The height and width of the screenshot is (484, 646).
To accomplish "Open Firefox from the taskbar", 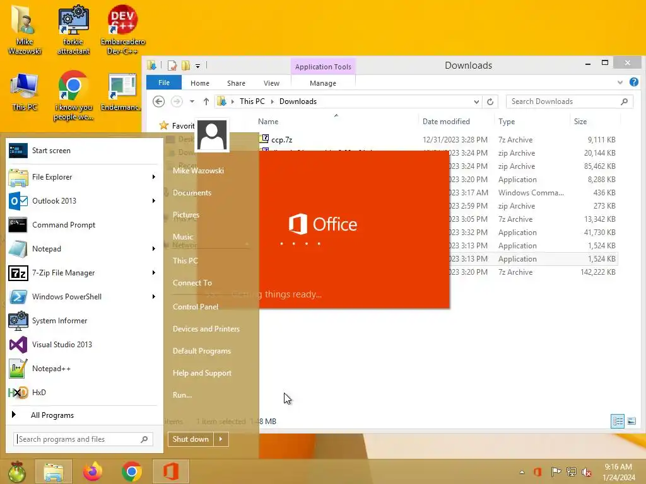I will tap(93, 471).
